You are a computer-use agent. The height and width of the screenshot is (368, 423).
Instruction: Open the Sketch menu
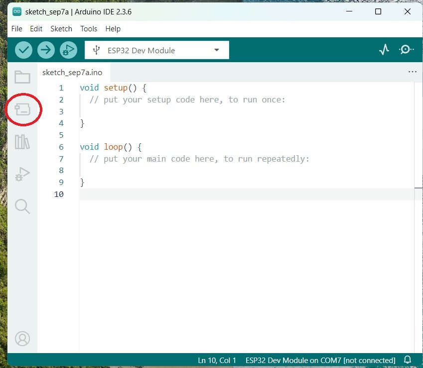[61, 29]
